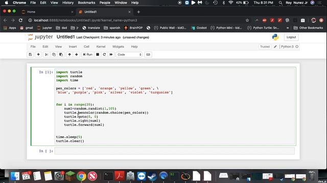Open Chrome Bookmarks menu in menu bar
The image size is (327, 183).
[86, 3]
